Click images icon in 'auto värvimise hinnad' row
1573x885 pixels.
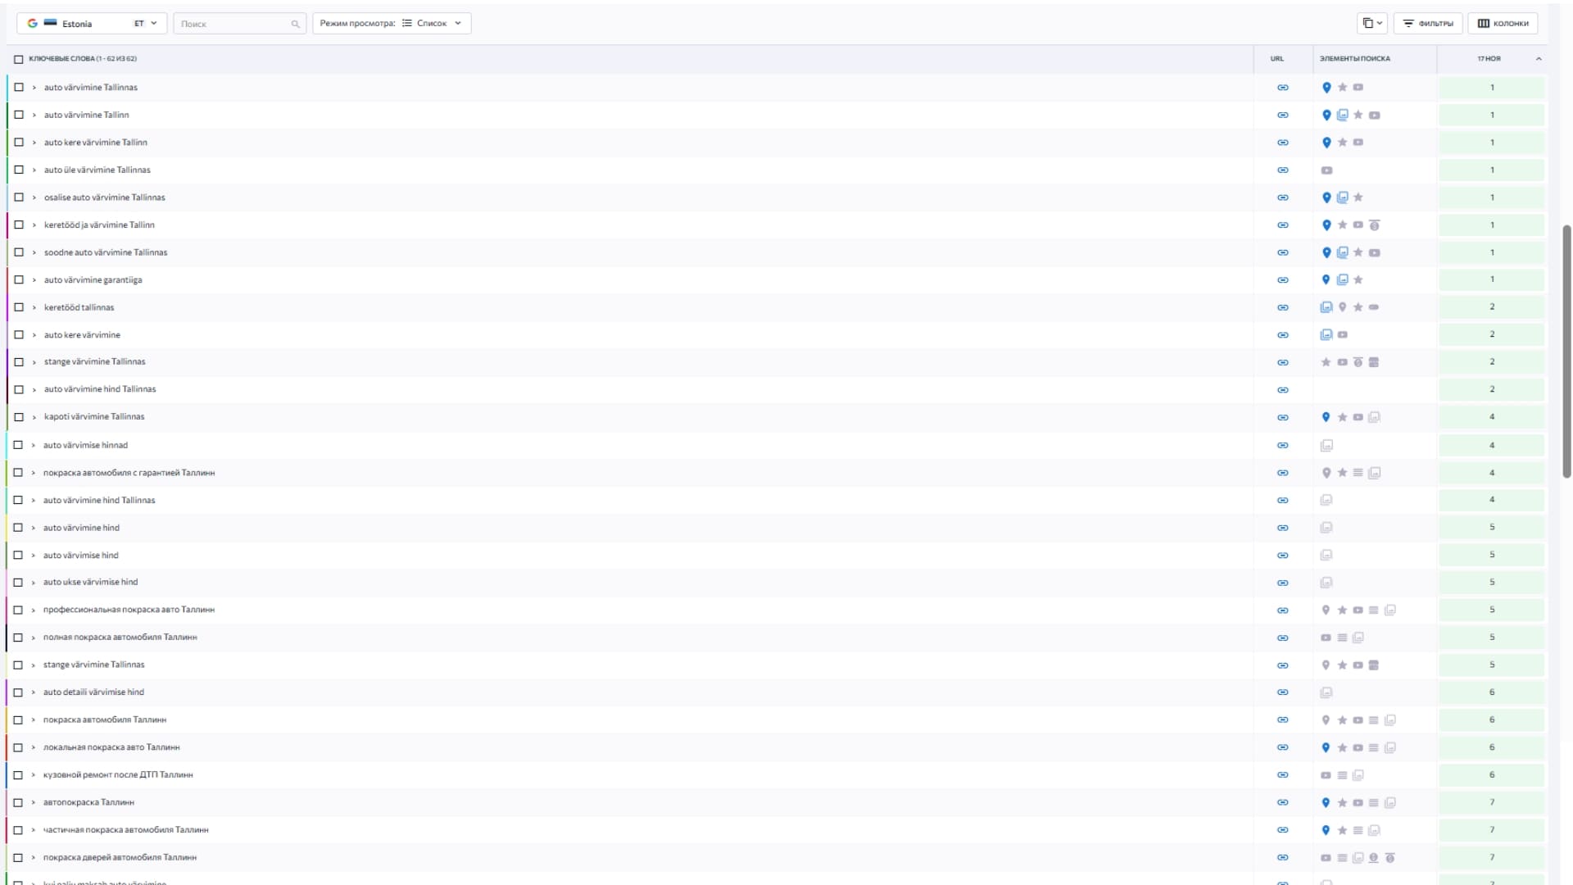tap(1326, 446)
